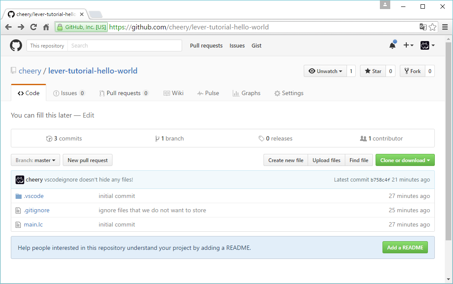The height and width of the screenshot is (284, 453).
Task: Switch to the Issues tab
Action: point(68,93)
